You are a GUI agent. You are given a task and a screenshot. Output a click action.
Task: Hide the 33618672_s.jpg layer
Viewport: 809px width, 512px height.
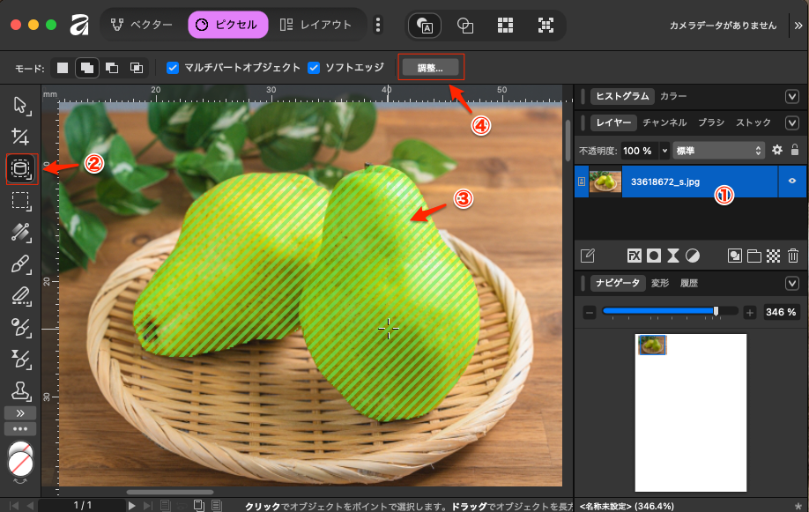point(792,182)
